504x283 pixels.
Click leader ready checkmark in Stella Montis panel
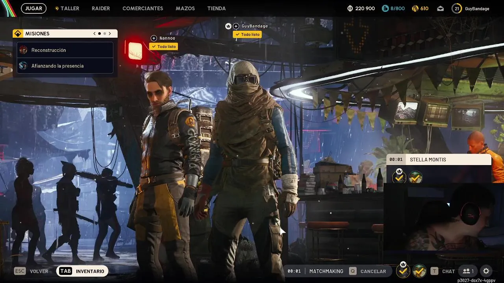399,178
